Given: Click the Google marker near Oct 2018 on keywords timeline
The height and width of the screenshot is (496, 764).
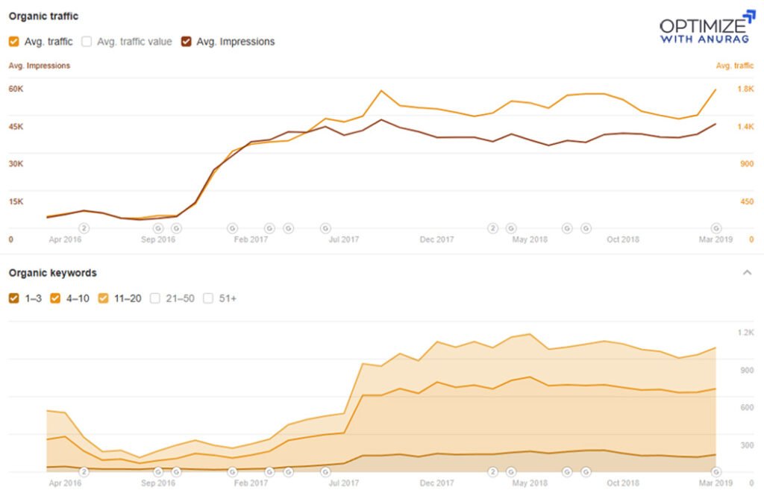Looking at the screenshot, I should pyautogui.click(x=586, y=471).
